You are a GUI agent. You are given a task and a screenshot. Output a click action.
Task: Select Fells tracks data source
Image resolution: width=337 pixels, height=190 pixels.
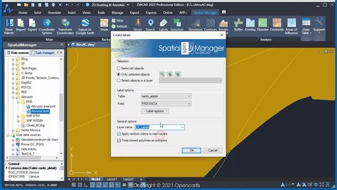click(29, 149)
